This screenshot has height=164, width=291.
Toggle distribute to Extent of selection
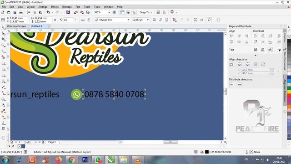(x=231, y=85)
